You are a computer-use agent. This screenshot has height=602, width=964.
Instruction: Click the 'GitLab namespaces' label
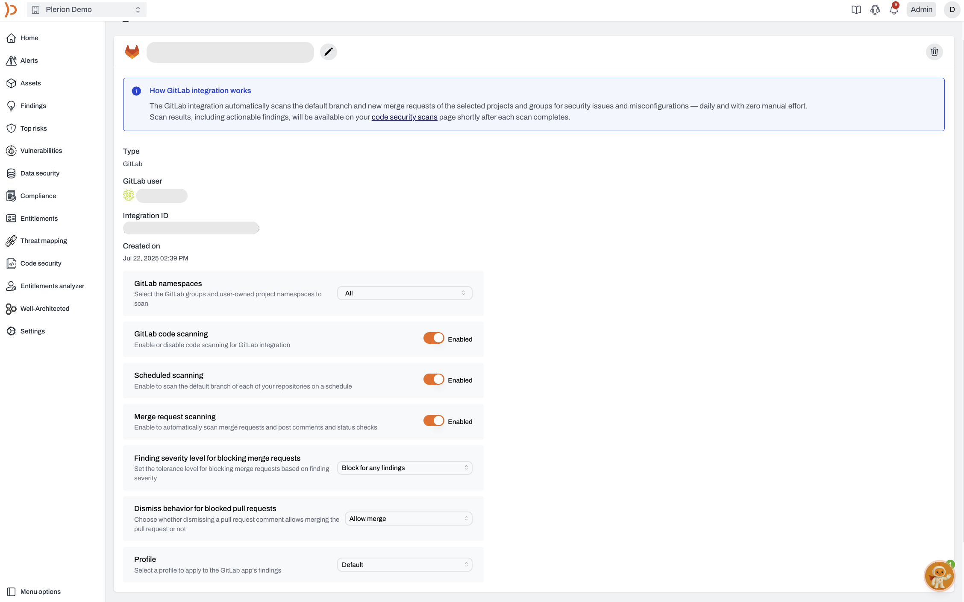168,283
